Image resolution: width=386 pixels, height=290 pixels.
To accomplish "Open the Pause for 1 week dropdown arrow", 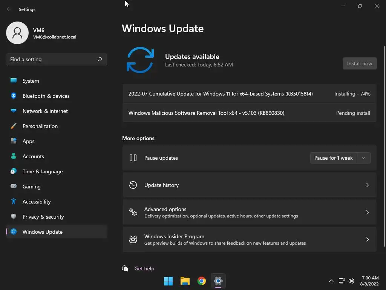I will 364,158.
